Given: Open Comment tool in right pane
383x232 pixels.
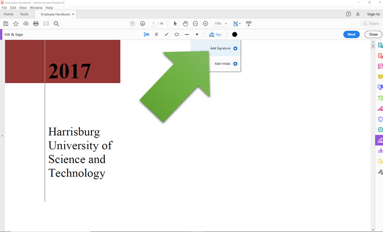Looking at the screenshot, I should point(380,77).
